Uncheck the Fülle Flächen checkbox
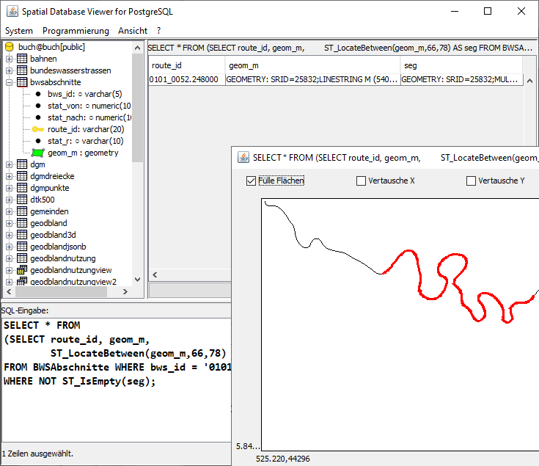Screen dimensions: 539x466 click(252, 181)
